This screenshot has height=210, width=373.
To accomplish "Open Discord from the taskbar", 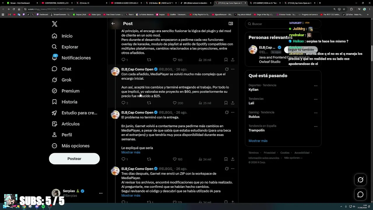I will click(x=37, y=207).
